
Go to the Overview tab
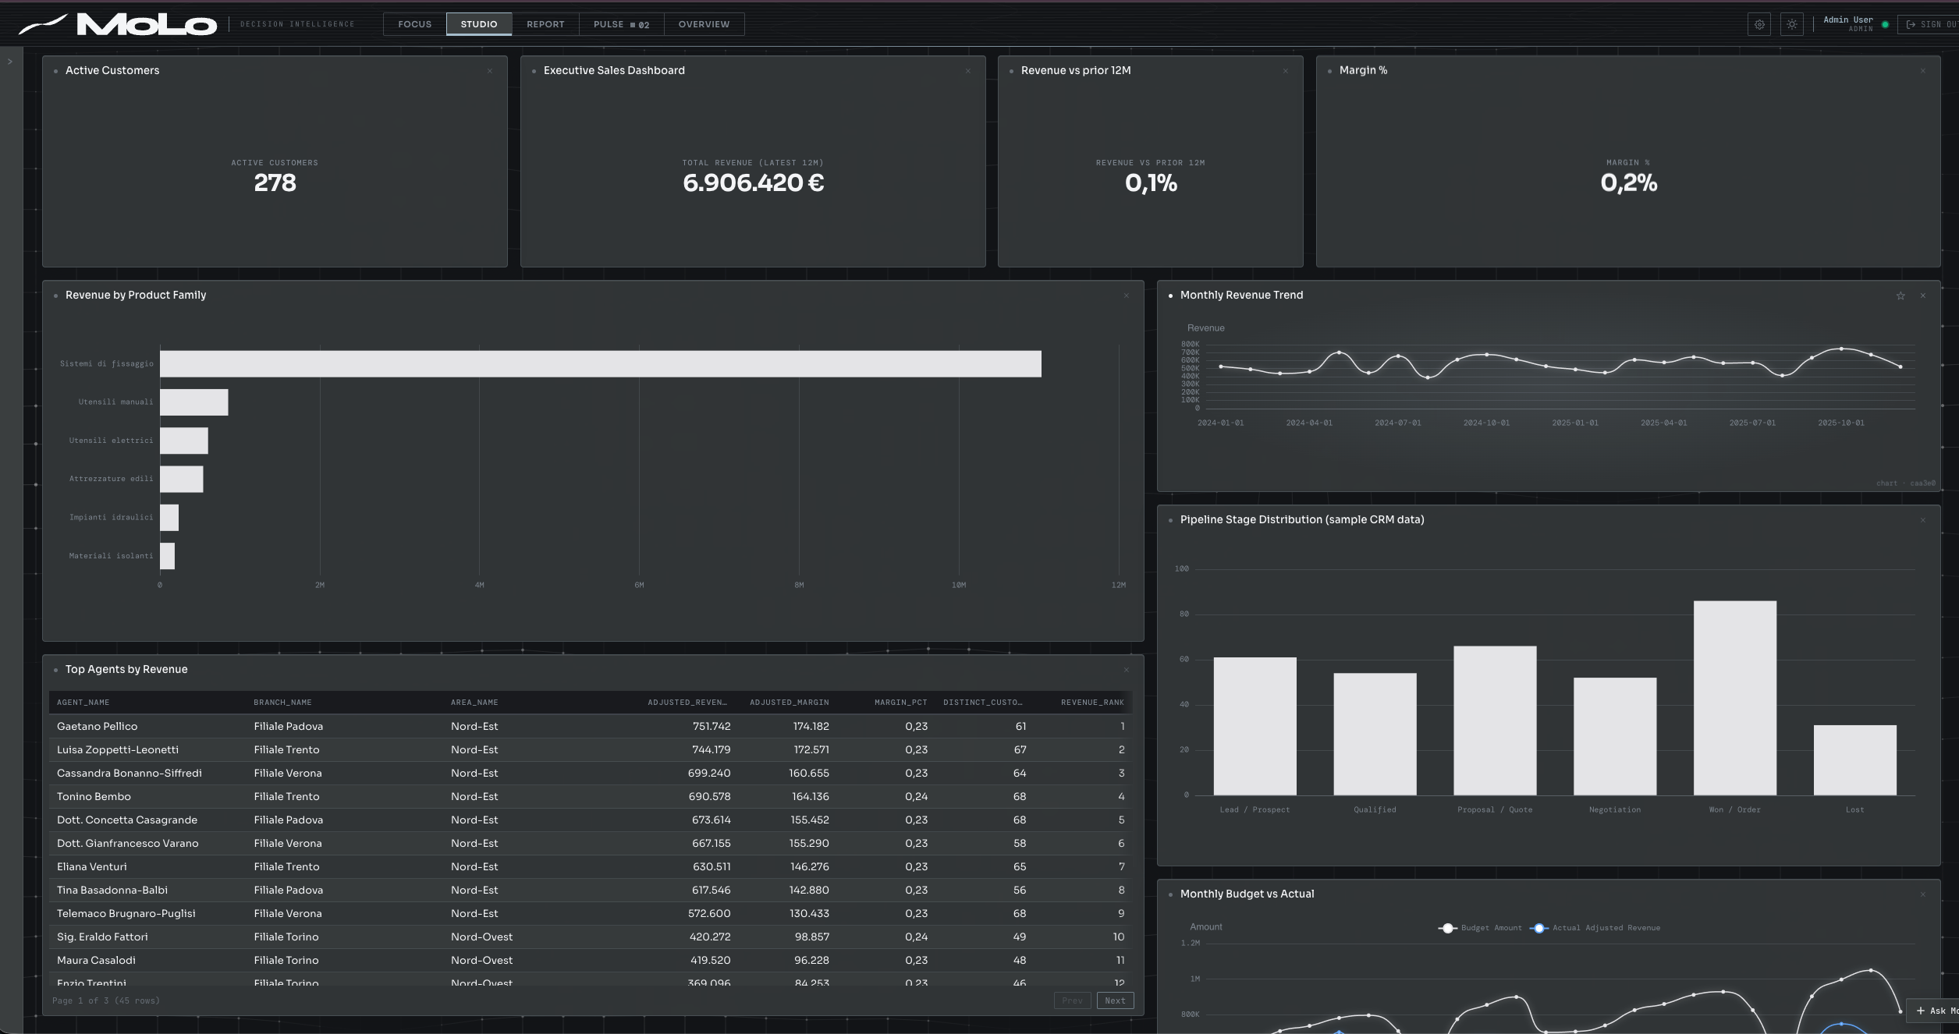coord(704,24)
